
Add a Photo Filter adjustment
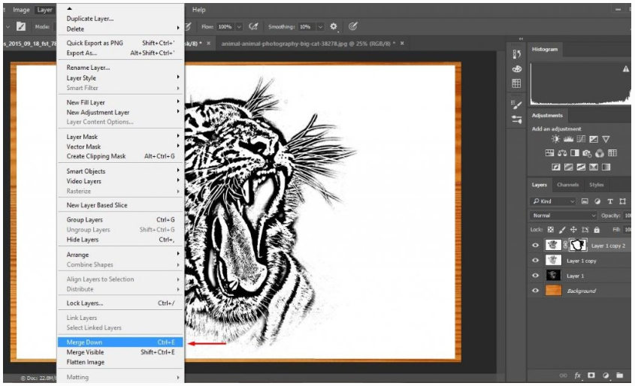point(587,153)
